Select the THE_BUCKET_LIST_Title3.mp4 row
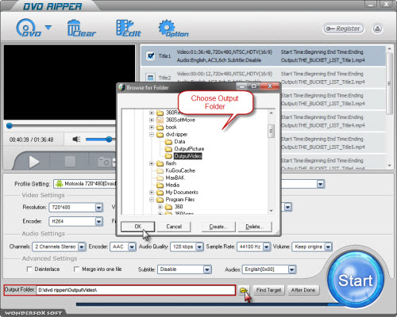This screenshot has height=317, width=397. (x=333, y=99)
